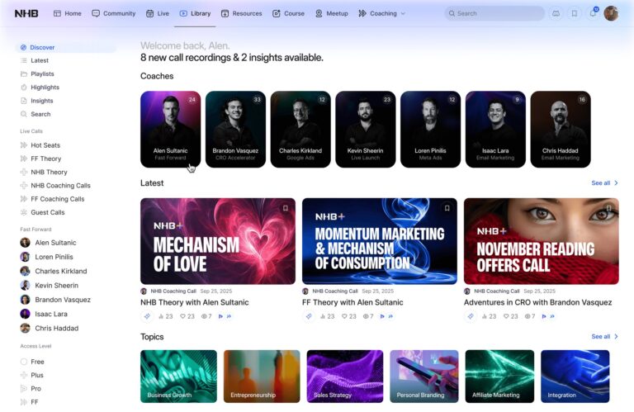
Task: Open the user profile avatar
Action: tap(611, 13)
